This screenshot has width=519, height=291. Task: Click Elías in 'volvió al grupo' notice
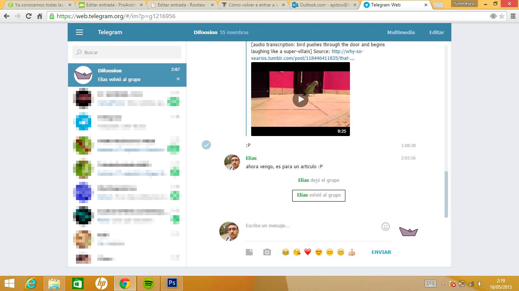[302, 195]
